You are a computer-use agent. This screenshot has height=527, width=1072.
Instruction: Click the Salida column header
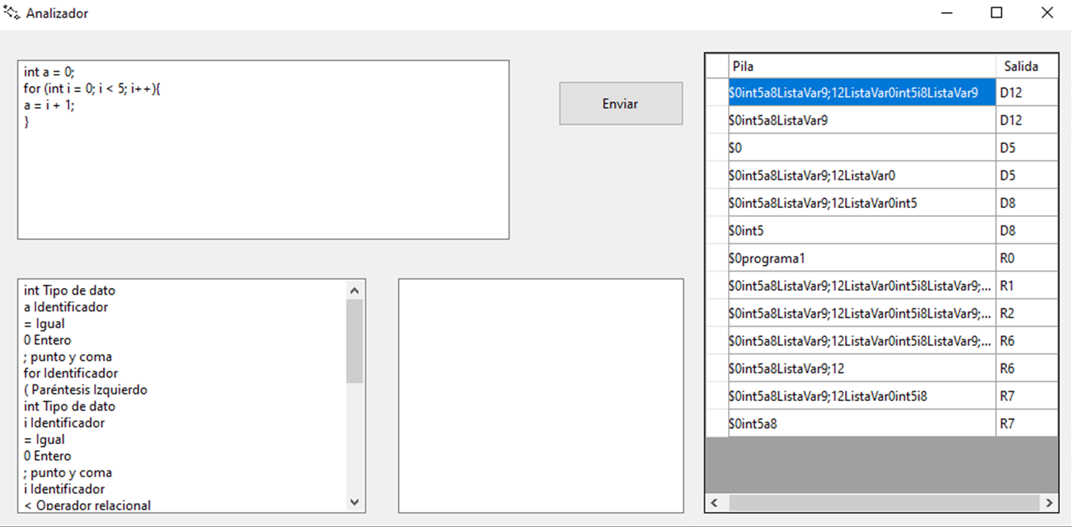tap(1026, 66)
